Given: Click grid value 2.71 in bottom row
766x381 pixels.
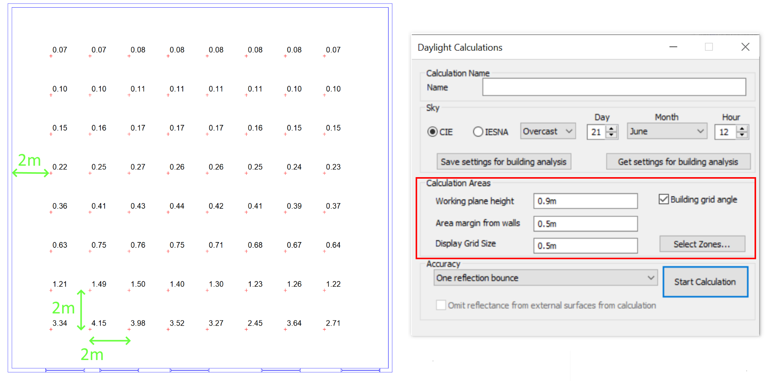Looking at the screenshot, I should [x=333, y=323].
